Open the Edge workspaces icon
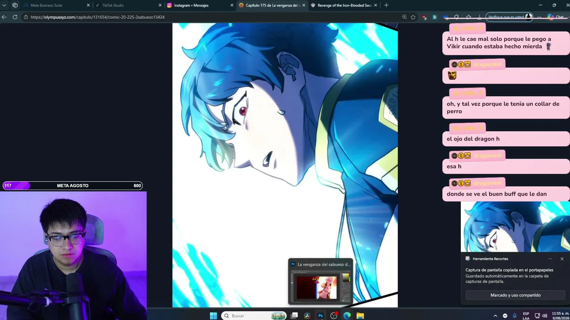The height and width of the screenshot is (320, 570). pos(15,5)
